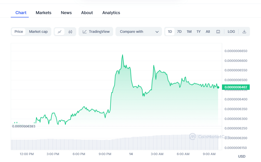The width and height of the screenshot is (261, 162).
Task: Select the 7D time range
Action: pos(179,32)
